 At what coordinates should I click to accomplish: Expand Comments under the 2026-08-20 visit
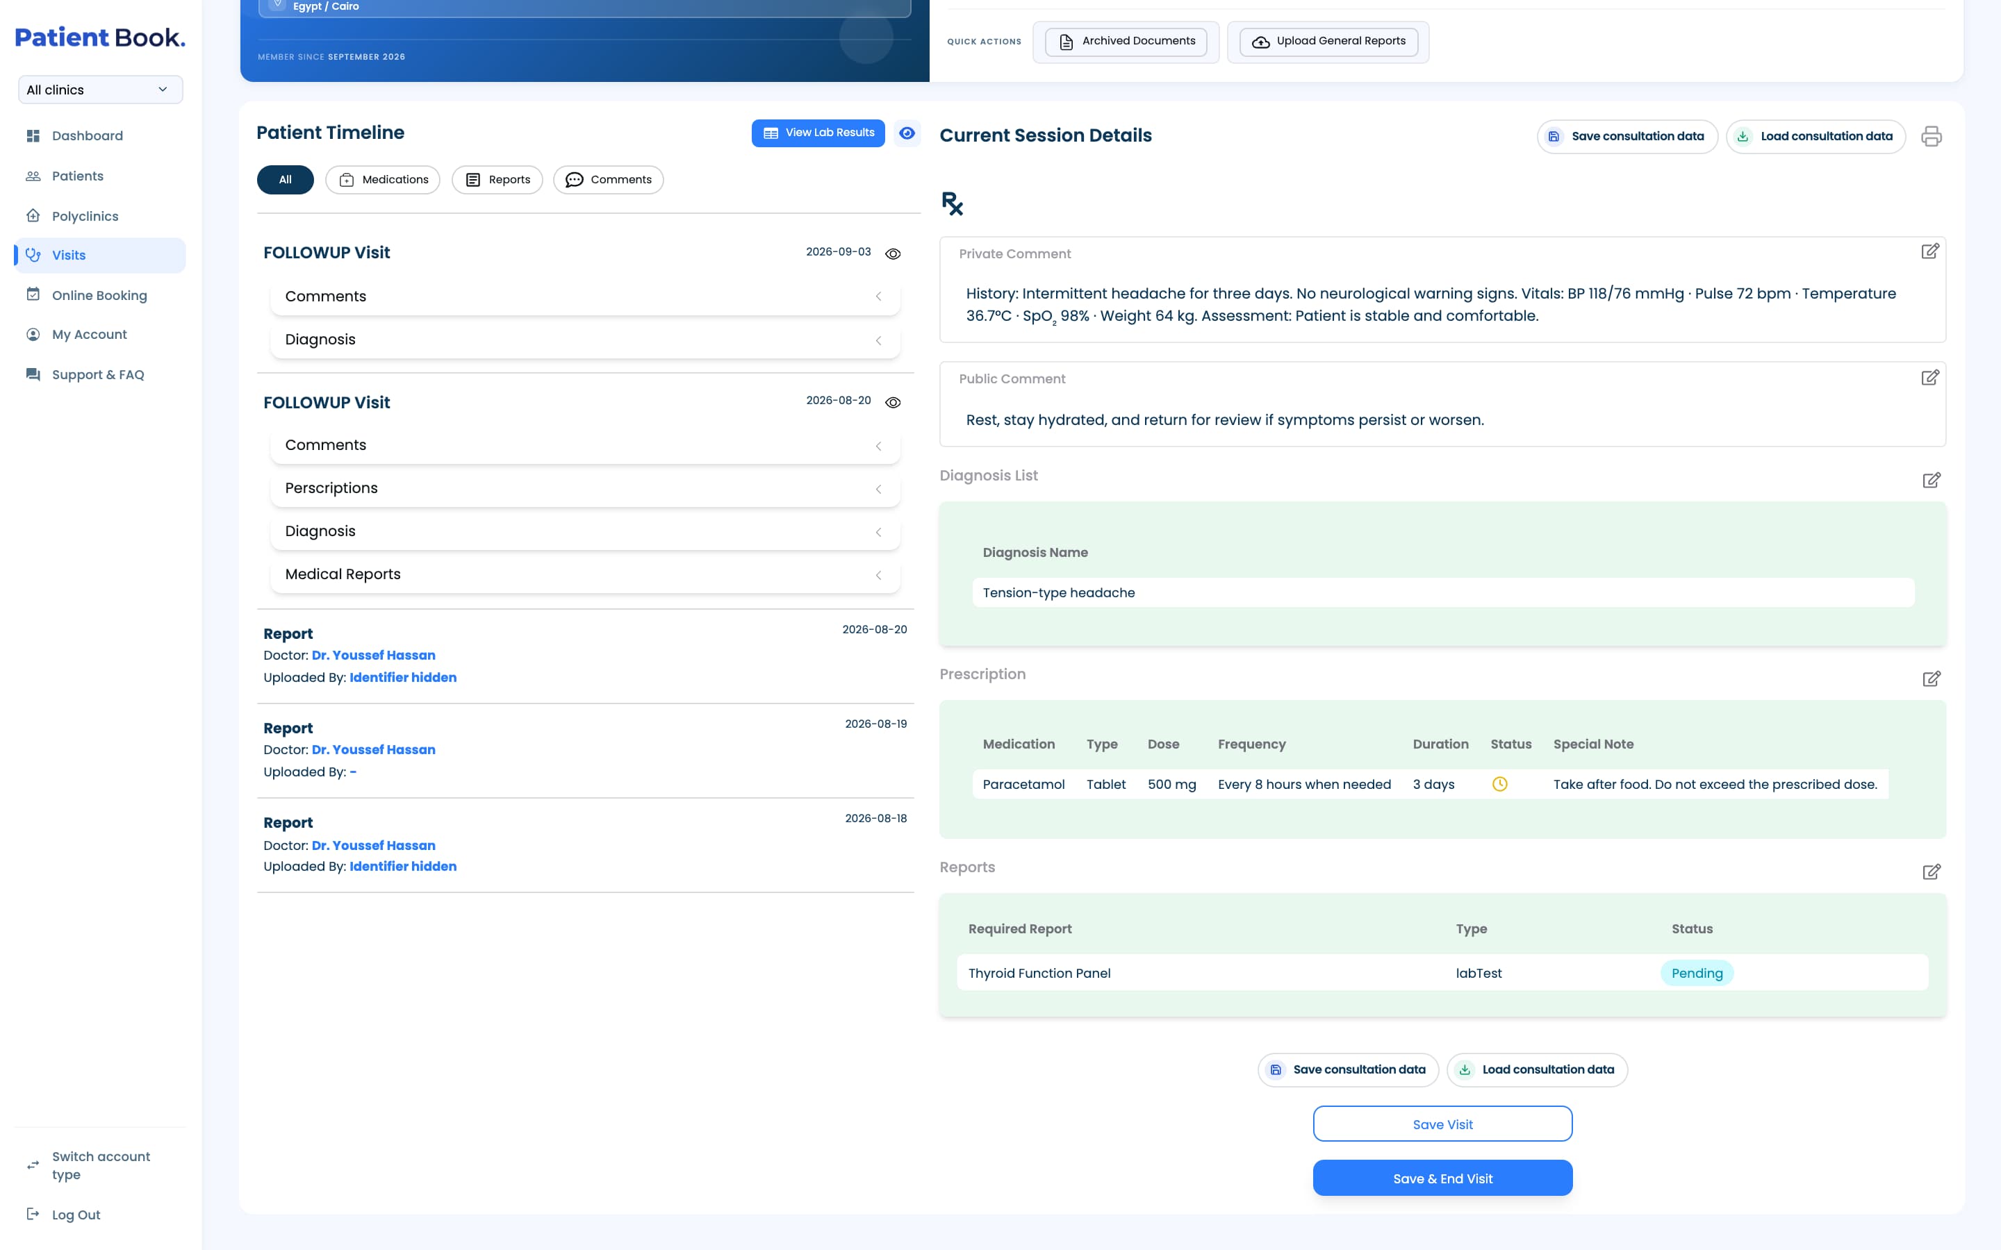click(584, 444)
